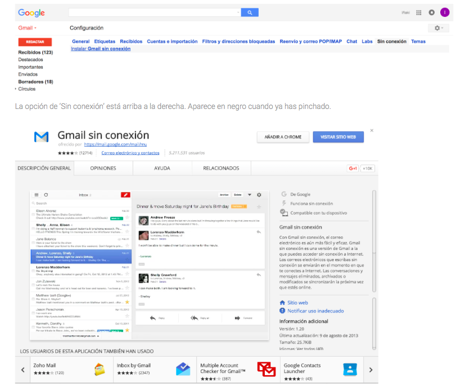The image size is (465, 387).
Task: Open the Instalar Gmail sin conexión link
Action: pos(102,48)
